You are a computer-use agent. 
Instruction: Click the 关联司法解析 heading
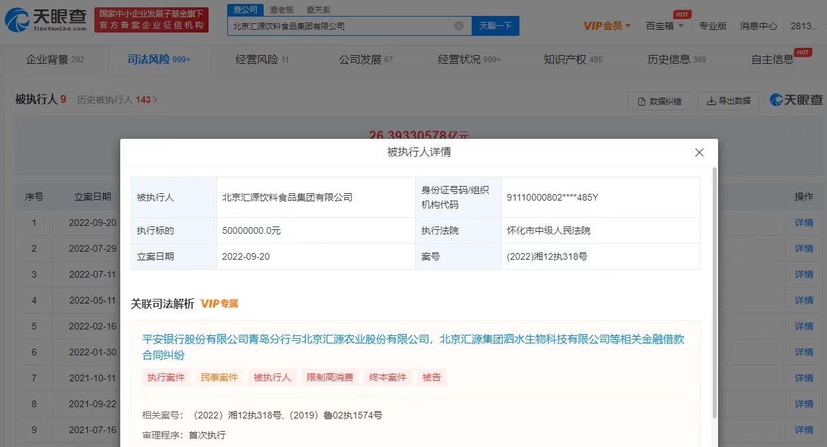coord(163,304)
